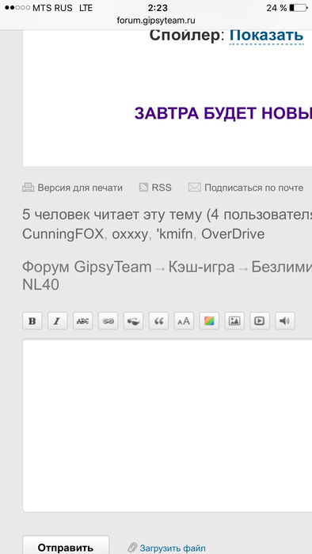Toggle bold formatting in the editor toolbar
Screen dimensions: 312x554
click(x=32, y=321)
